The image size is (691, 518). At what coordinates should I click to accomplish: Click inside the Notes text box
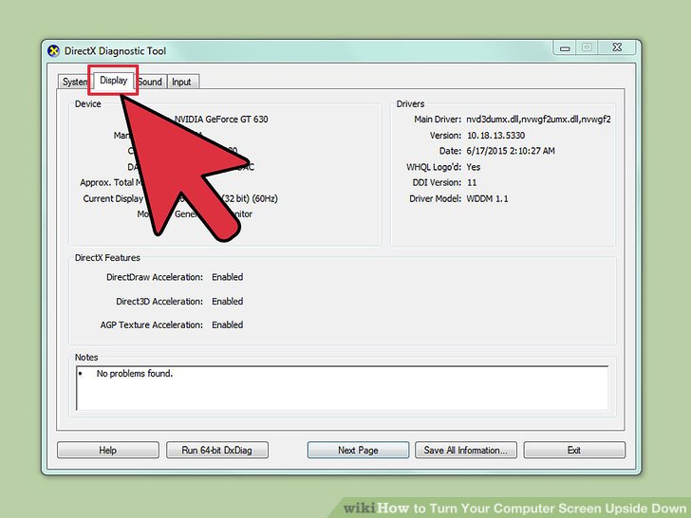(x=343, y=388)
